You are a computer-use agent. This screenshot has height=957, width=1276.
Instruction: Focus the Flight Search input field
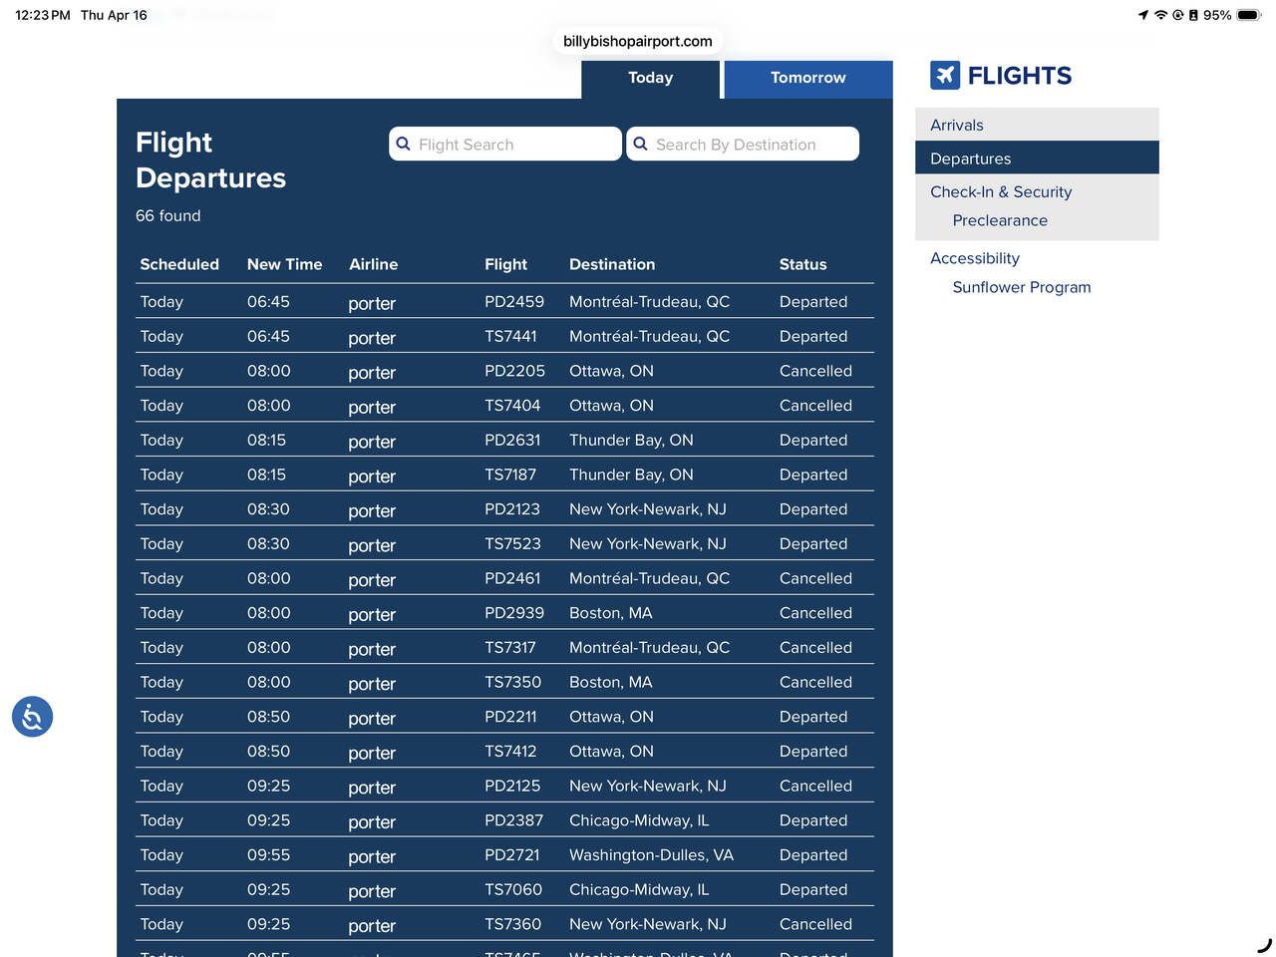click(513, 145)
